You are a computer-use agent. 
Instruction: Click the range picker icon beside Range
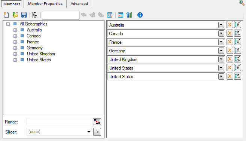click(x=97, y=122)
